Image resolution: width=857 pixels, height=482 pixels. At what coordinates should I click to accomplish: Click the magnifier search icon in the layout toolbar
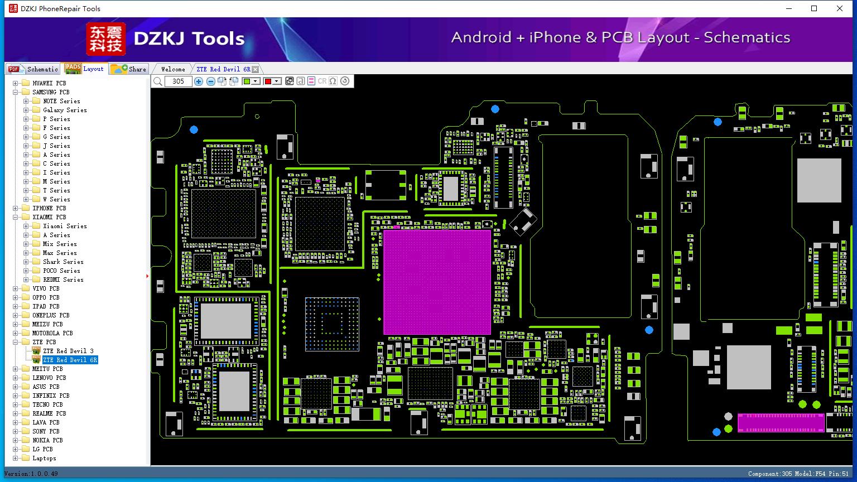click(x=158, y=81)
